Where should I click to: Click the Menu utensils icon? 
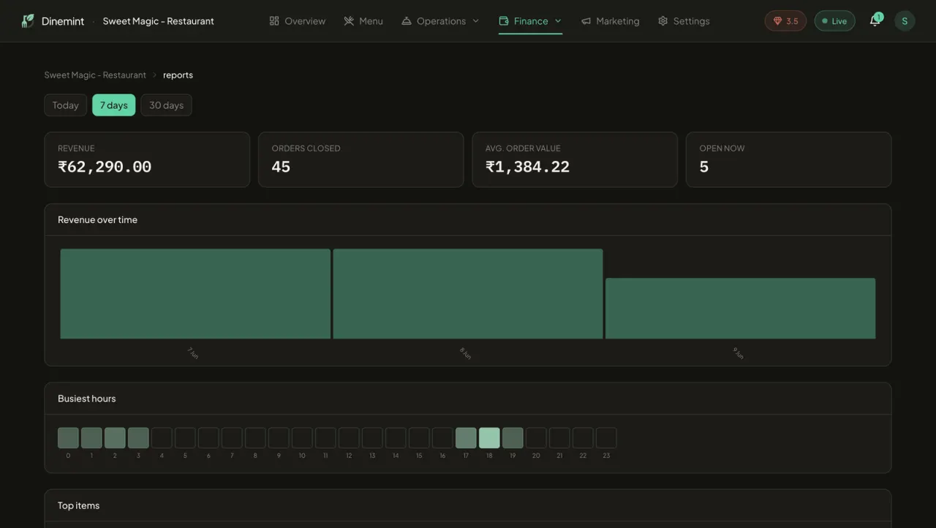349,21
